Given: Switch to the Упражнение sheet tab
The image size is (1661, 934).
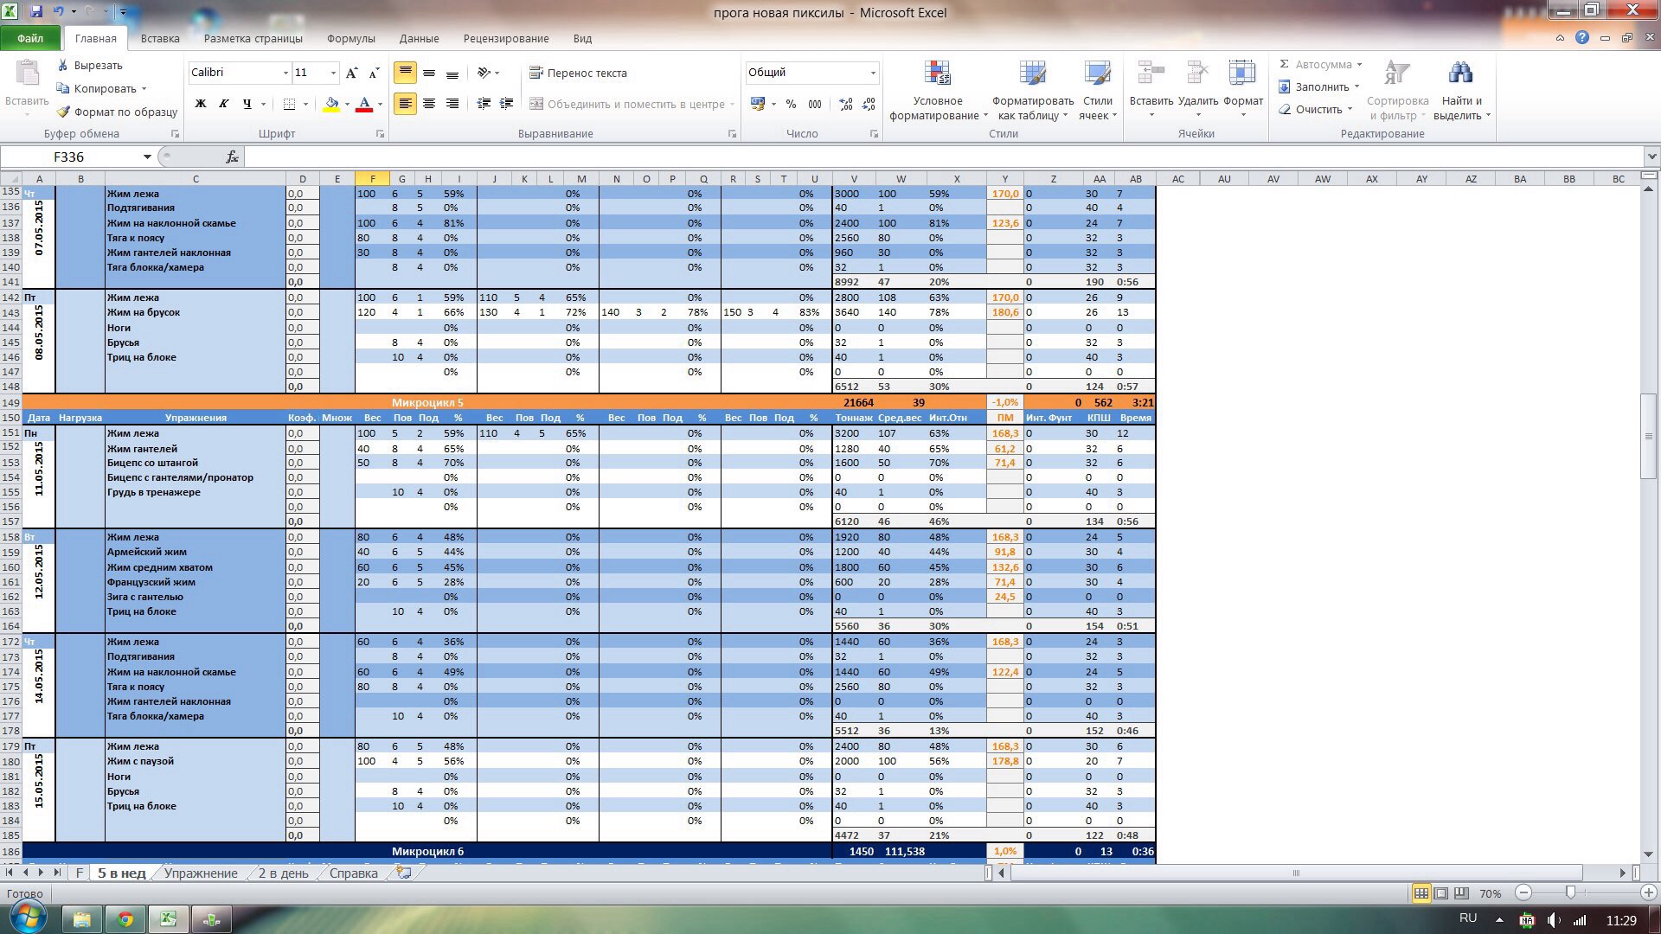Looking at the screenshot, I should pyautogui.click(x=201, y=873).
